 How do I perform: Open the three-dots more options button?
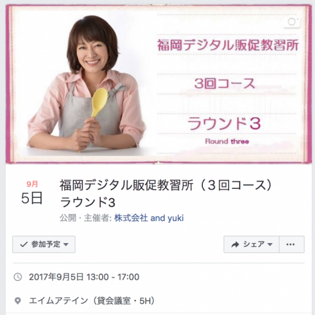click(292, 244)
